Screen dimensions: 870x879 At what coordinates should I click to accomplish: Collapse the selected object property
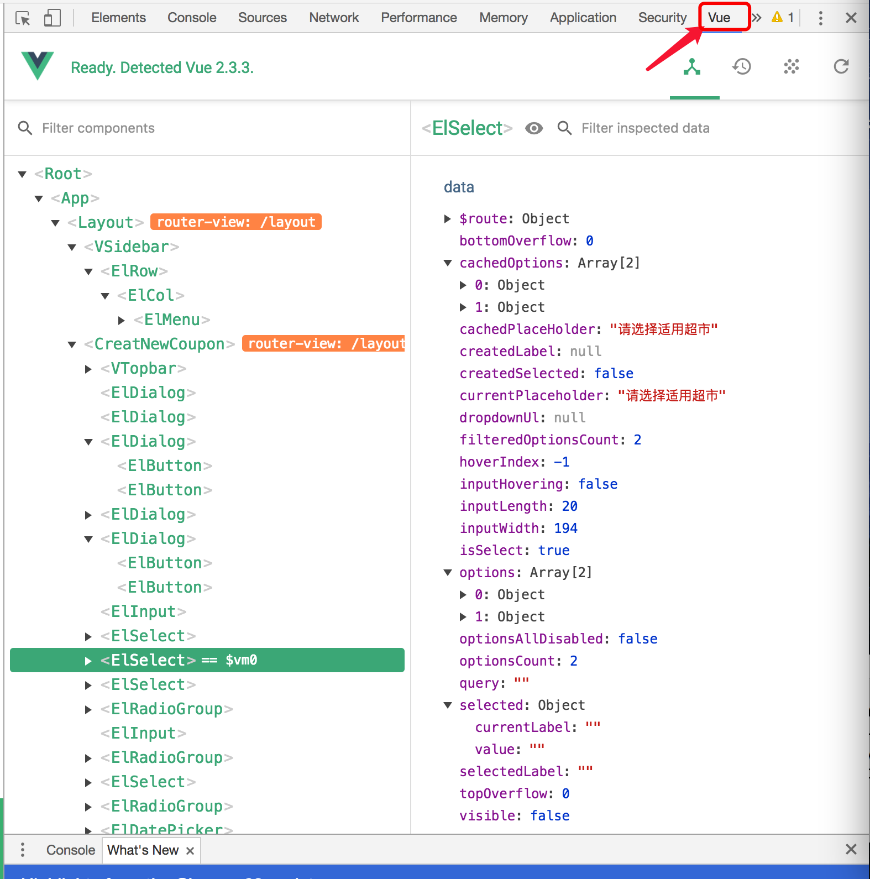click(448, 705)
